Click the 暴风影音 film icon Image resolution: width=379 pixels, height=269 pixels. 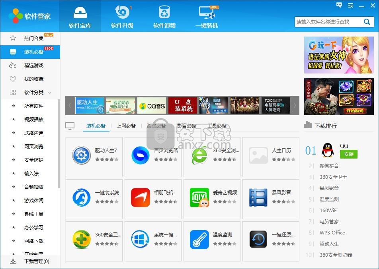pos(258,197)
